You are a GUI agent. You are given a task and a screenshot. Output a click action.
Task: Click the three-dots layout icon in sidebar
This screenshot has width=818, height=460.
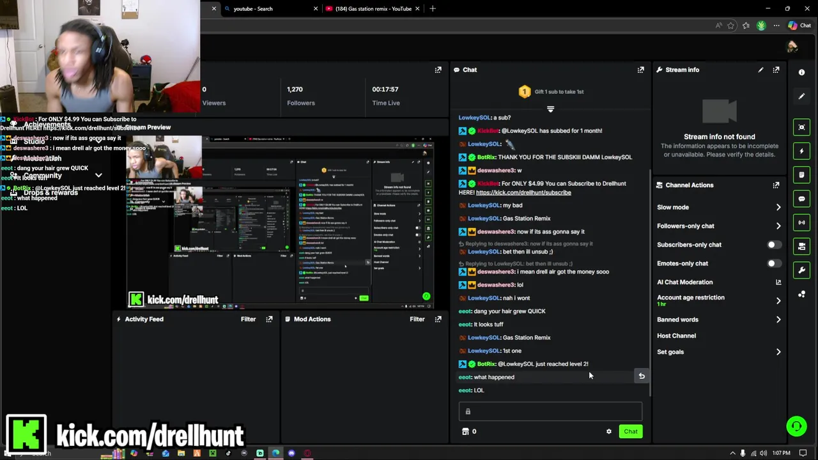click(x=801, y=294)
